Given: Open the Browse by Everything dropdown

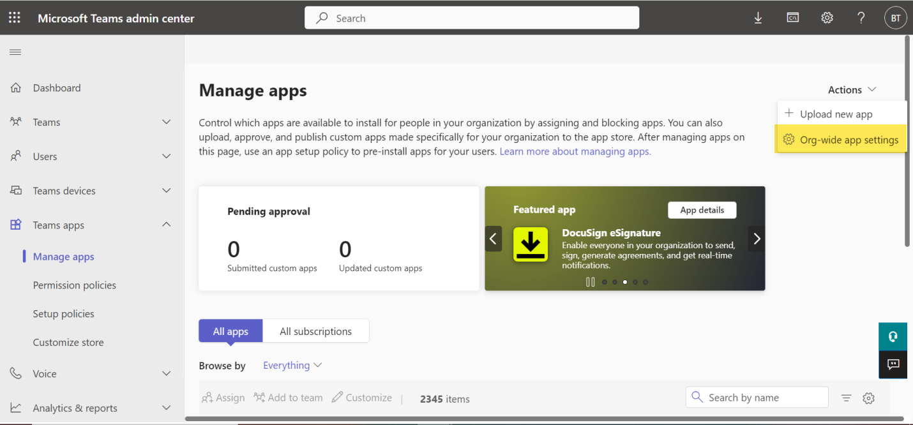Looking at the screenshot, I should pos(292,365).
